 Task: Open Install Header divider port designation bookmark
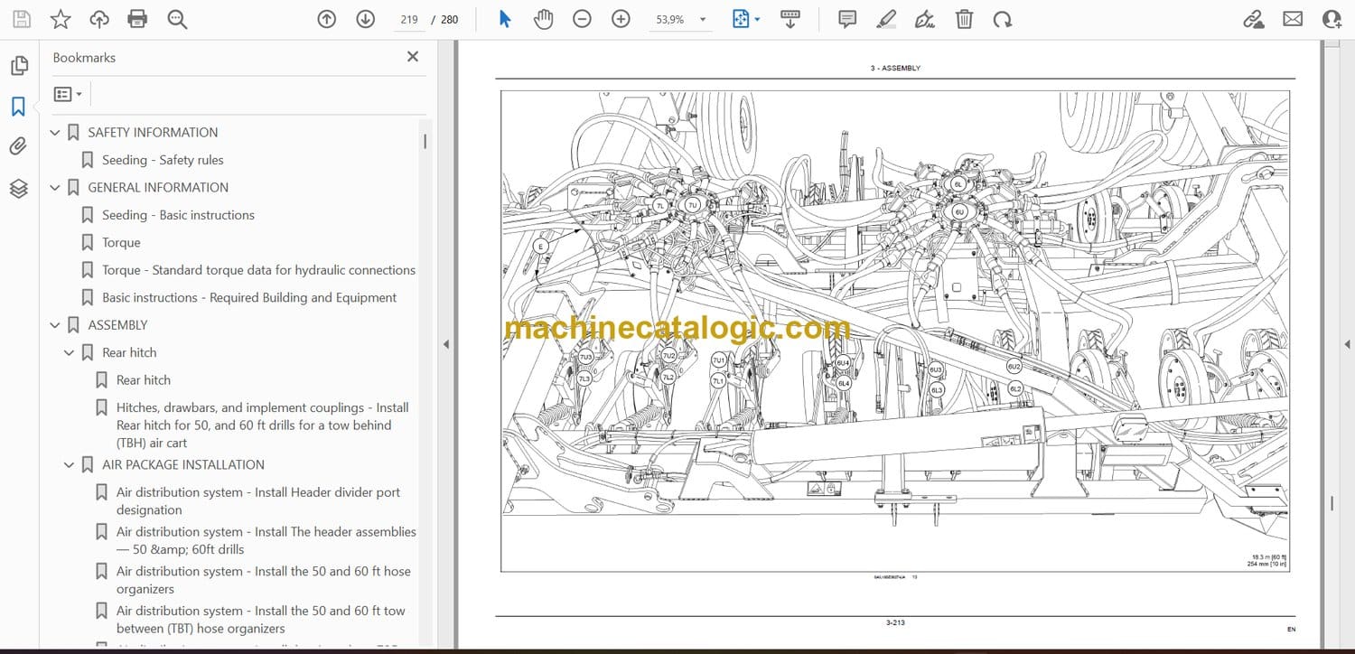258,501
